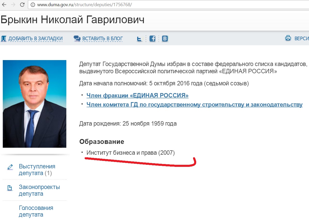
Task: Open Голосования депутата in the sidebar
Action: coord(36,211)
